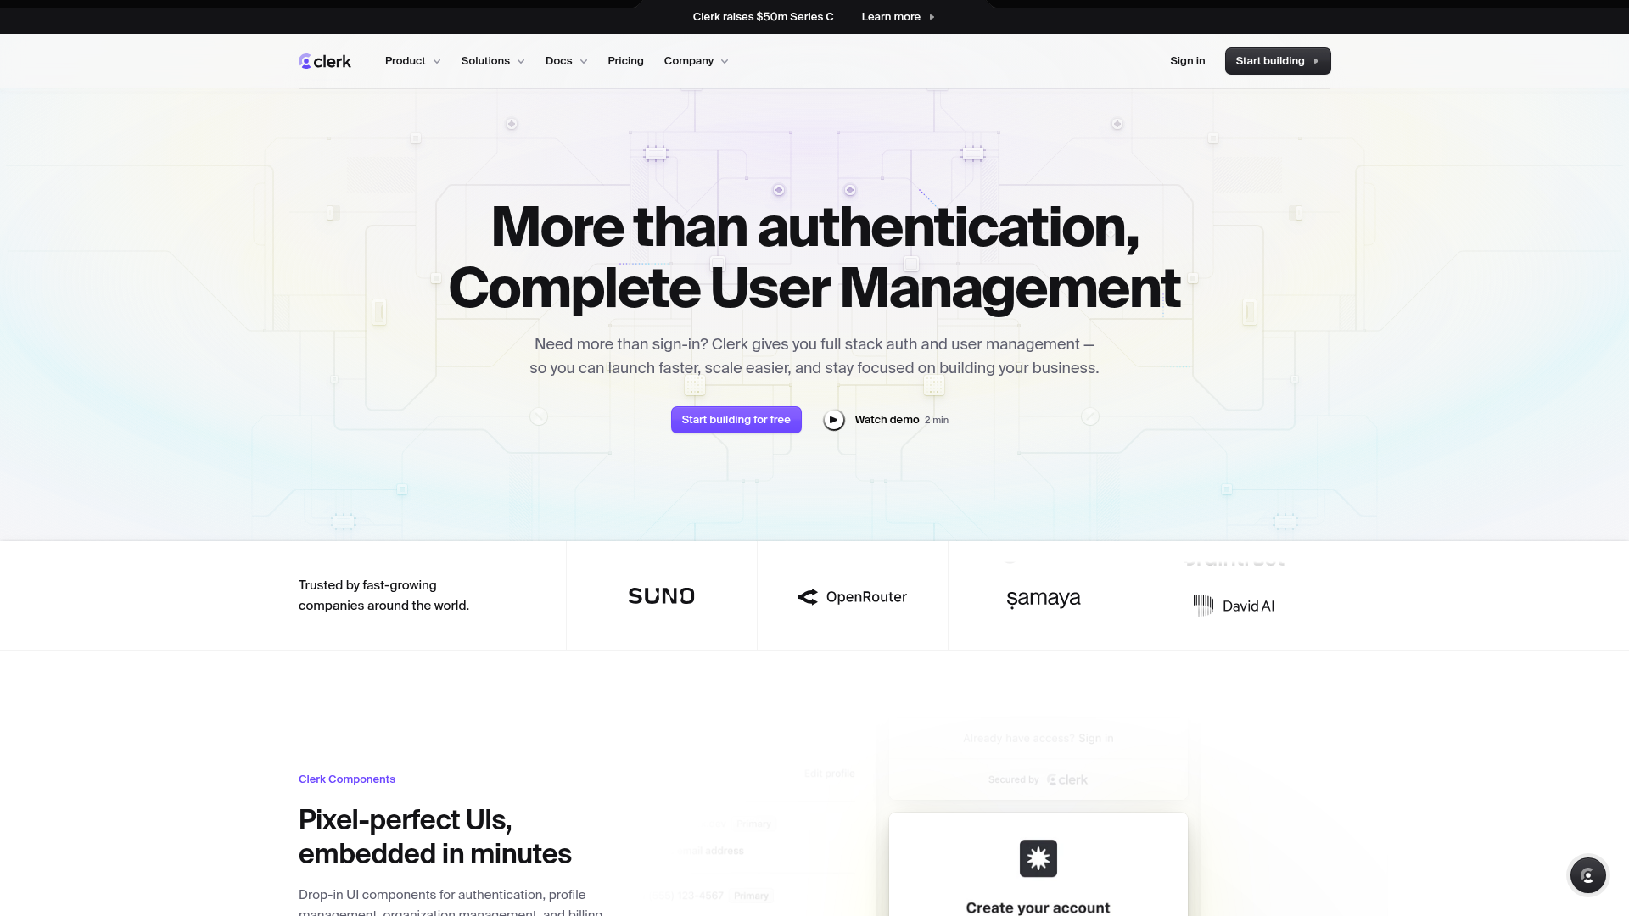Click the Secured by Clerk badge
The height and width of the screenshot is (916, 1629).
1038,779
